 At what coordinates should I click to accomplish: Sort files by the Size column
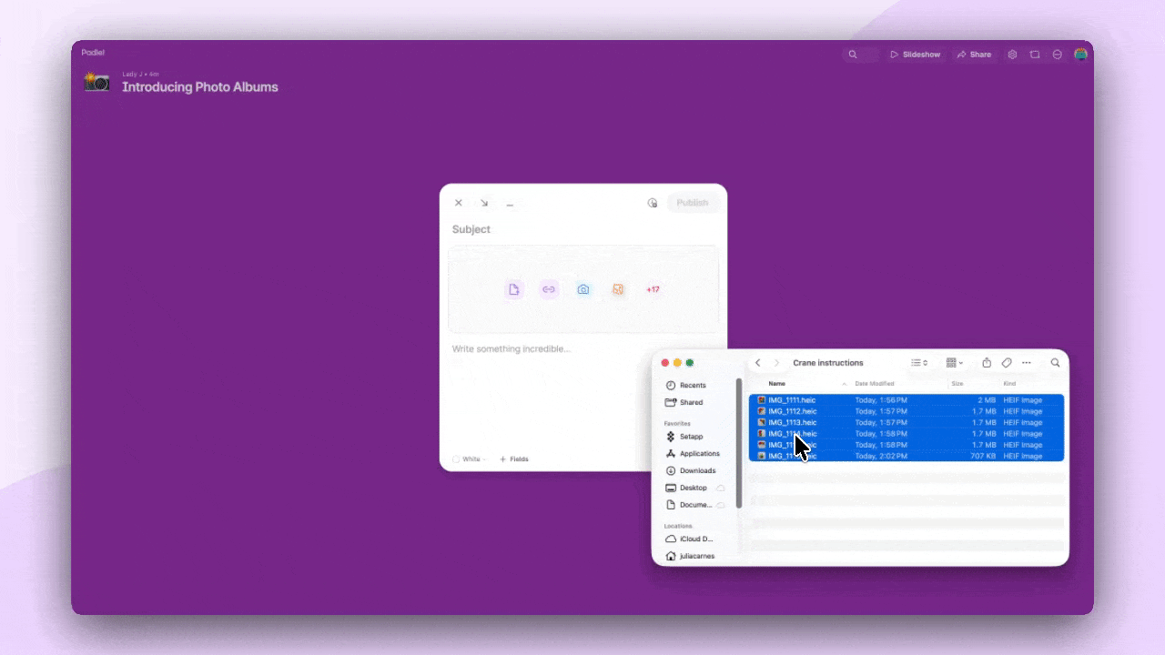pos(957,384)
